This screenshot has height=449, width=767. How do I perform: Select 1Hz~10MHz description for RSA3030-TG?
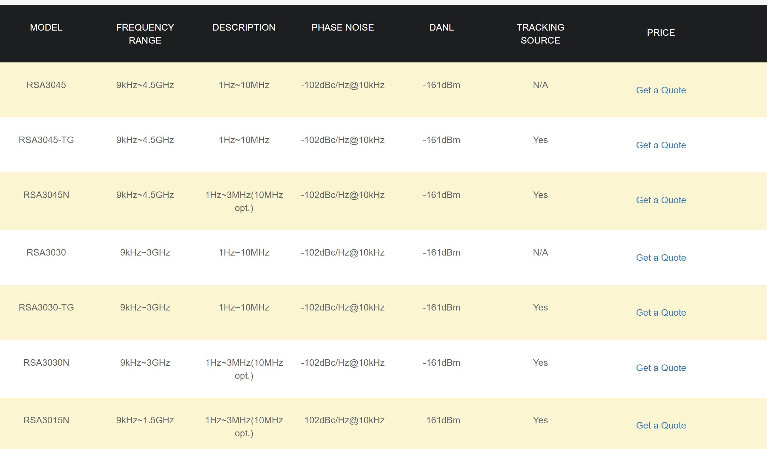click(x=244, y=307)
